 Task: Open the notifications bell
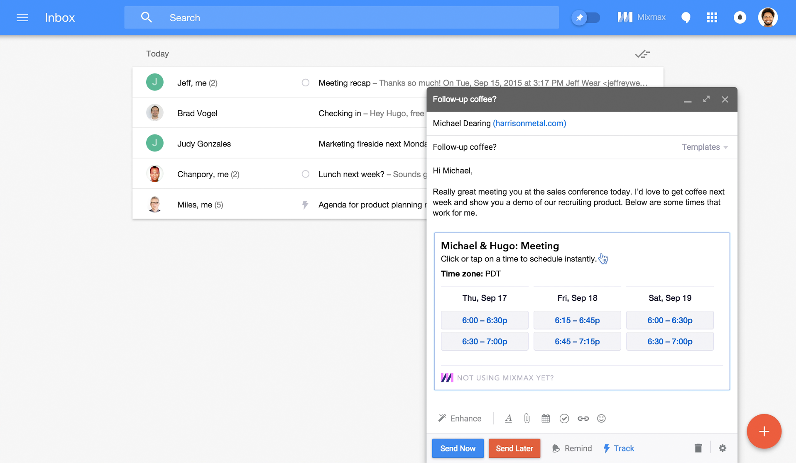(x=740, y=17)
